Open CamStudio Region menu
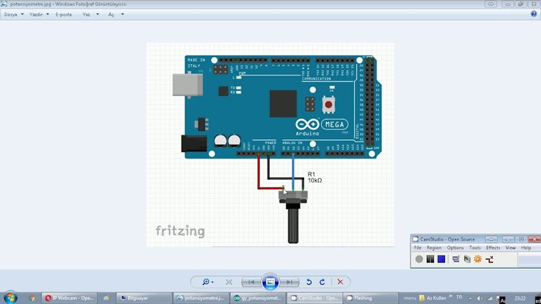Screen dimensions: 541x304 [x=434, y=248]
